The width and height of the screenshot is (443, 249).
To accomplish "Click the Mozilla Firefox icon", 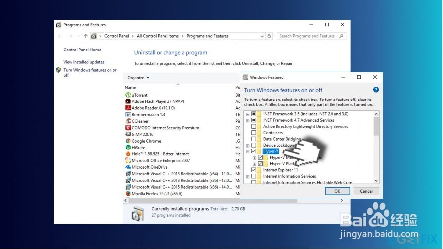I will pos(128,194).
